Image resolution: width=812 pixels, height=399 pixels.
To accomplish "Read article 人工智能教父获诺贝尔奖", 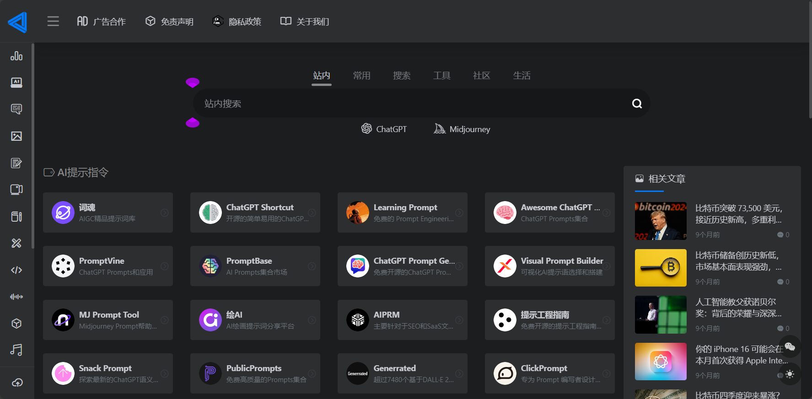I will [739, 308].
